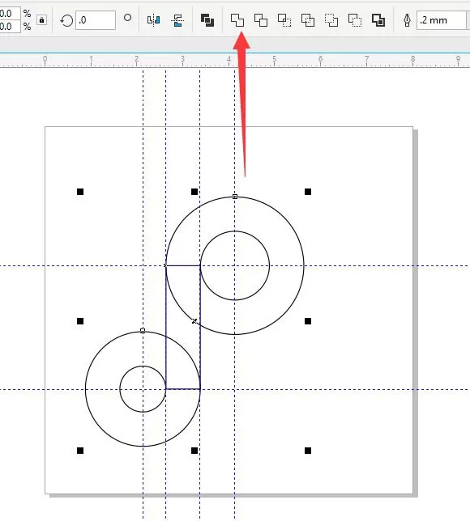Screen dimensions: 470x521
Task: Click the outline width .2 mm box
Action: click(442, 20)
